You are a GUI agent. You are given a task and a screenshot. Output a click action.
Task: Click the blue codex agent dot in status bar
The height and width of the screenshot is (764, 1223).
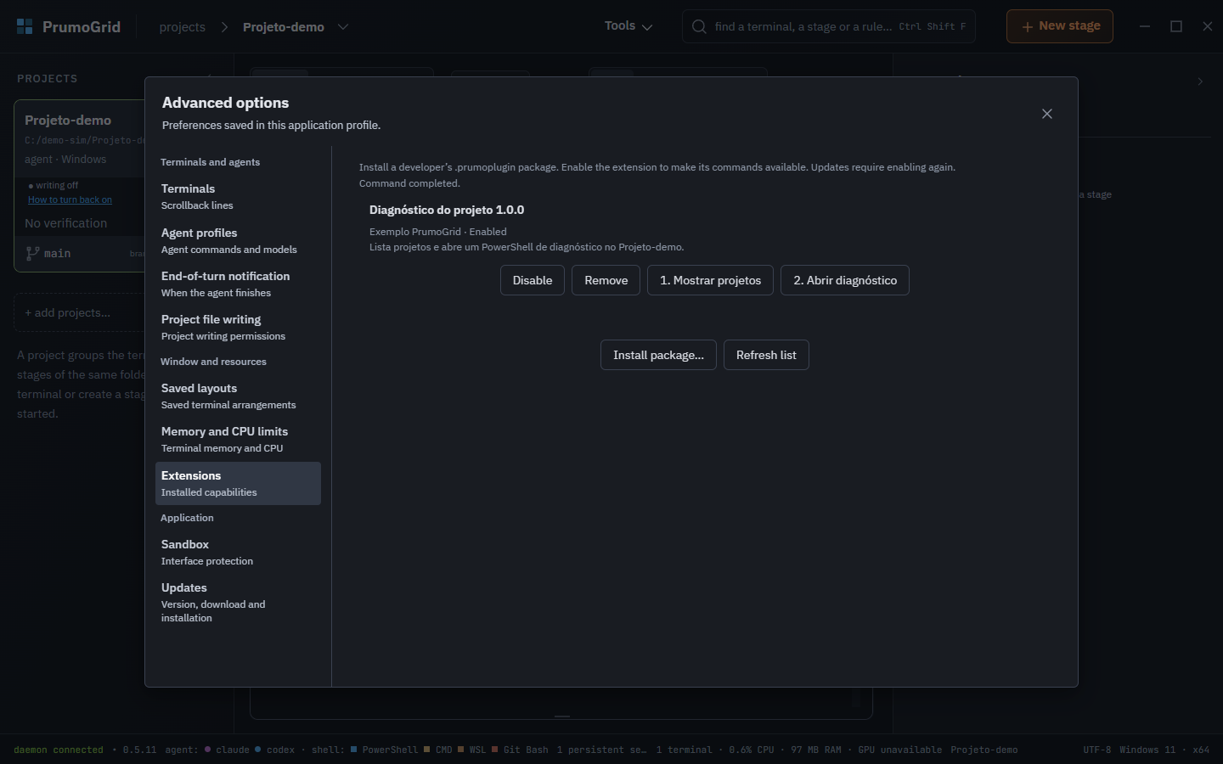coord(258,749)
